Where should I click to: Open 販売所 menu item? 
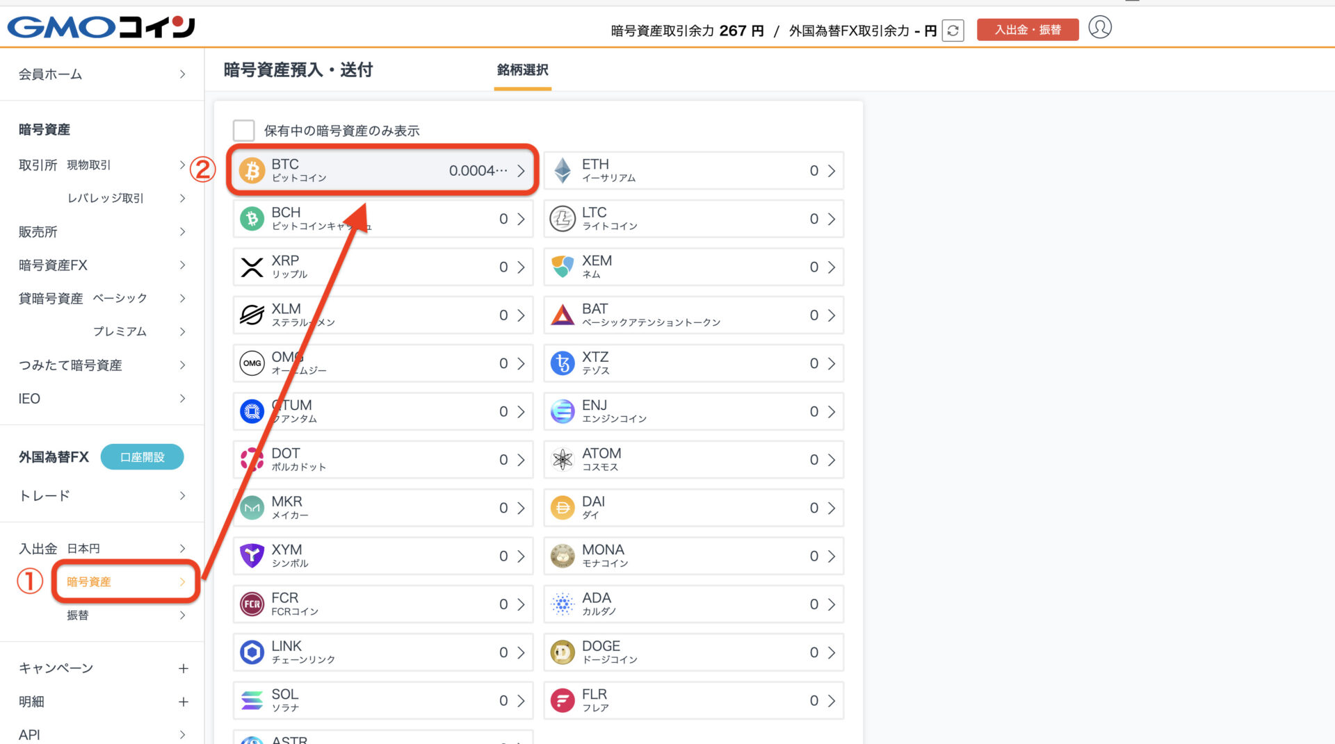point(102,231)
